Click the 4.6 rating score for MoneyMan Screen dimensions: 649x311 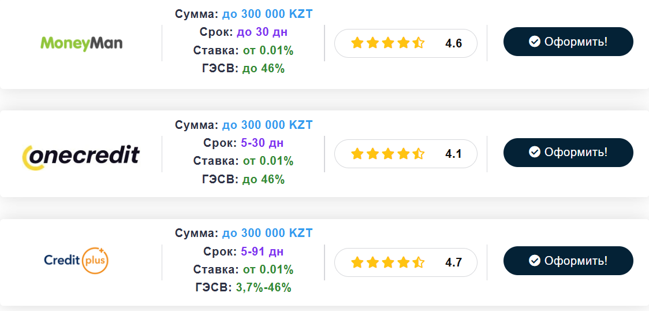454,43
